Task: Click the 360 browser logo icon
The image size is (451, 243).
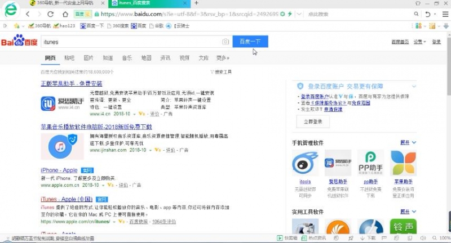Action: (11, 10)
